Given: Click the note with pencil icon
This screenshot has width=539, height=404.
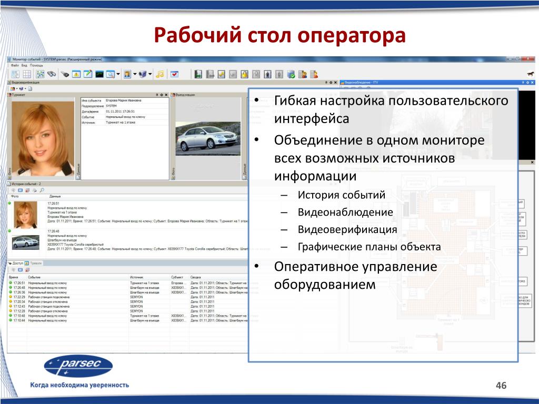Looking at the screenshot, I should coord(88,74).
